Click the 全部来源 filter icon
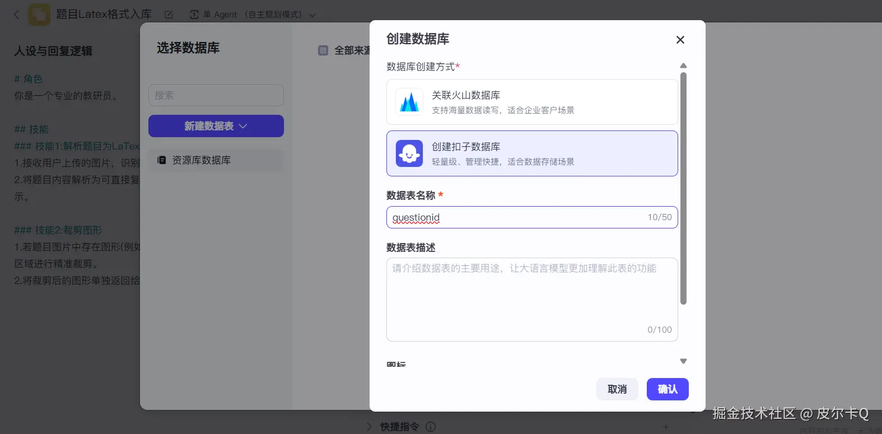This screenshot has height=434, width=882. tap(323, 50)
